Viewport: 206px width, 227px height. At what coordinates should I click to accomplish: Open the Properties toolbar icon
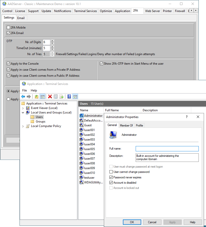(x=56, y=96)
